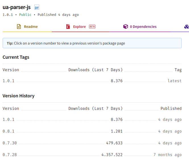This screenshot has height=161, width=189.
Task: Select version 0.7.28 published 7 months ago
Action: (x=10, y=155)
